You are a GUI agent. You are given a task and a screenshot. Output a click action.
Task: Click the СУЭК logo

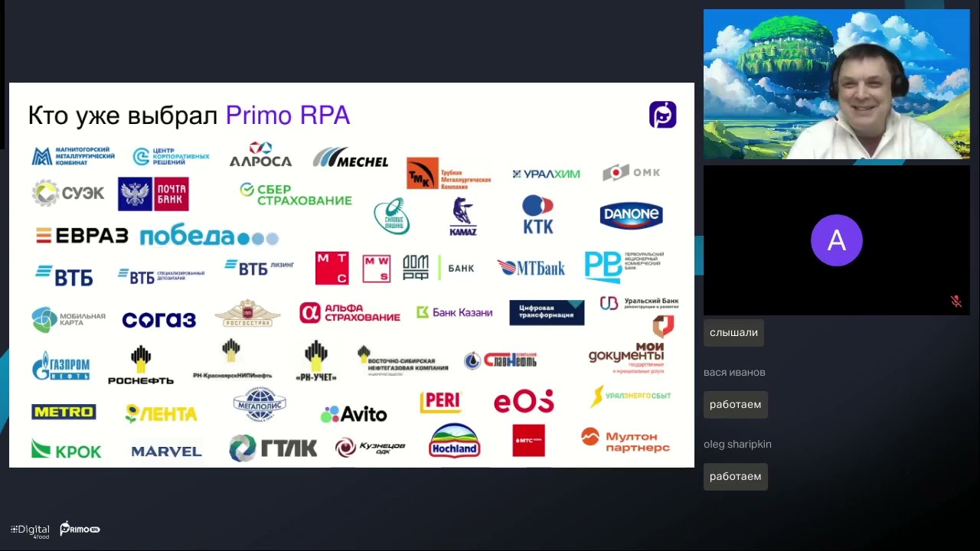68,193
